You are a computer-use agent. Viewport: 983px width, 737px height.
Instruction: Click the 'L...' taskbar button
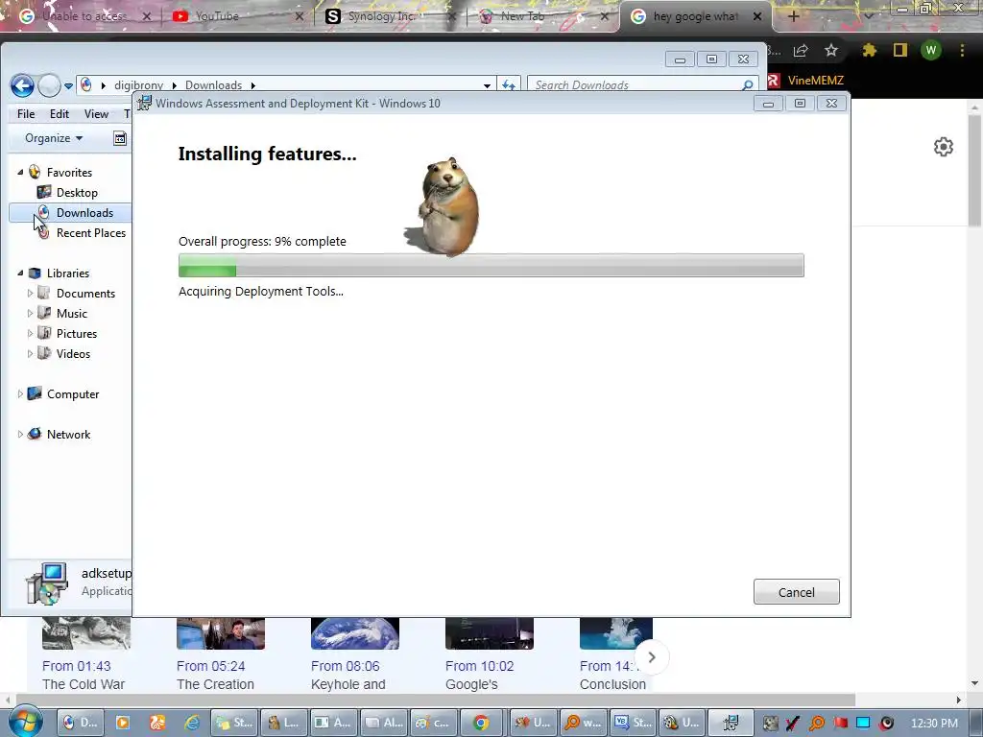pos(283,723)
